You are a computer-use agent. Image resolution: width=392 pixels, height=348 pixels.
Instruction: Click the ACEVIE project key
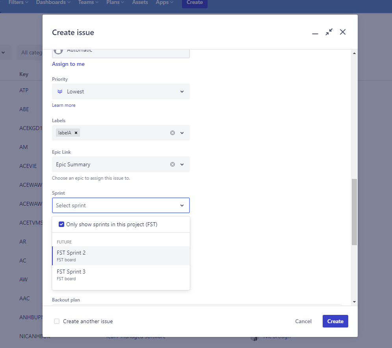coord(28,166)
